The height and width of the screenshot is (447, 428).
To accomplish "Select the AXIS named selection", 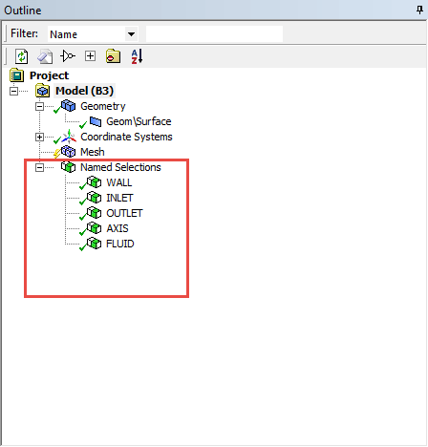I will click(x=118, y=228).
